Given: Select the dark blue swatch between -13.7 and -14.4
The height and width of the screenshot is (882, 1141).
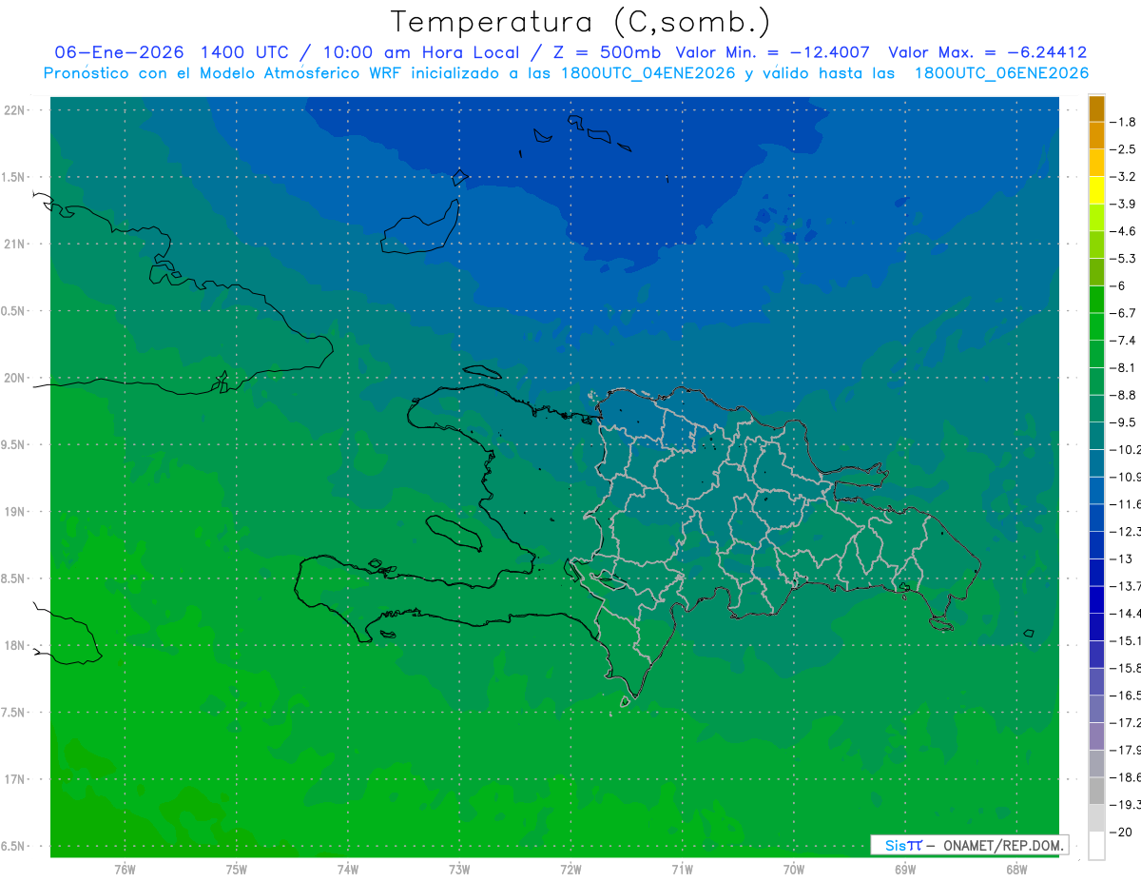Looking at the screenshot, I should (x=1096, y=599).
